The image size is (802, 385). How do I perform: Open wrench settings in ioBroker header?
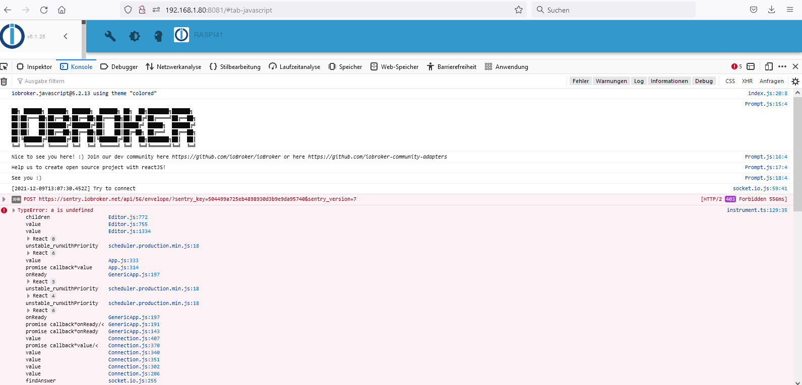(110, 36)
